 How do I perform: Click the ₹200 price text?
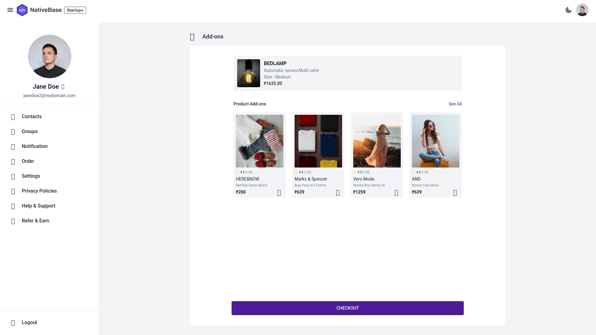point(241,192)
